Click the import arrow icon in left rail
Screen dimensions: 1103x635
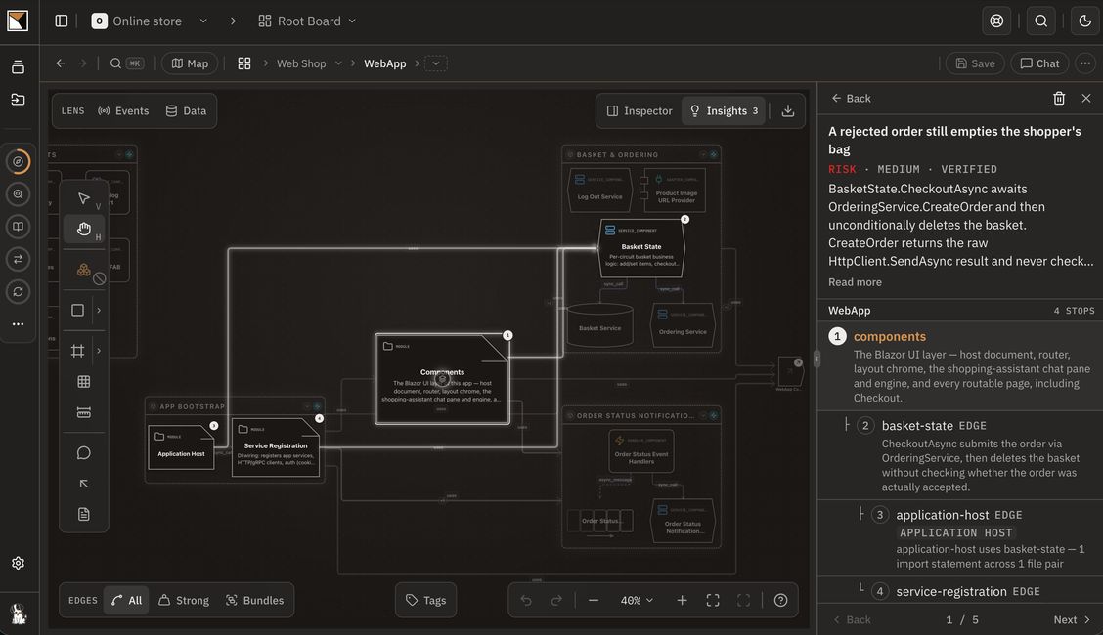[19, 99]
